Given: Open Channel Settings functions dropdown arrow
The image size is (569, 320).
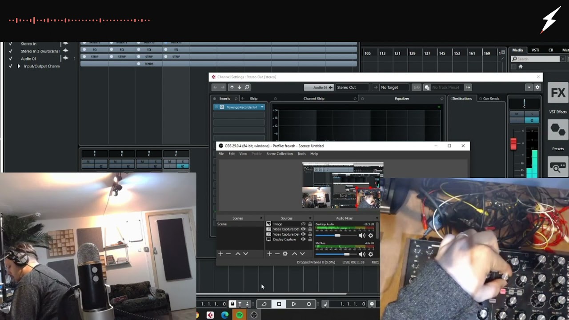Looking at the screenshot, I should (x=529, y=88).
